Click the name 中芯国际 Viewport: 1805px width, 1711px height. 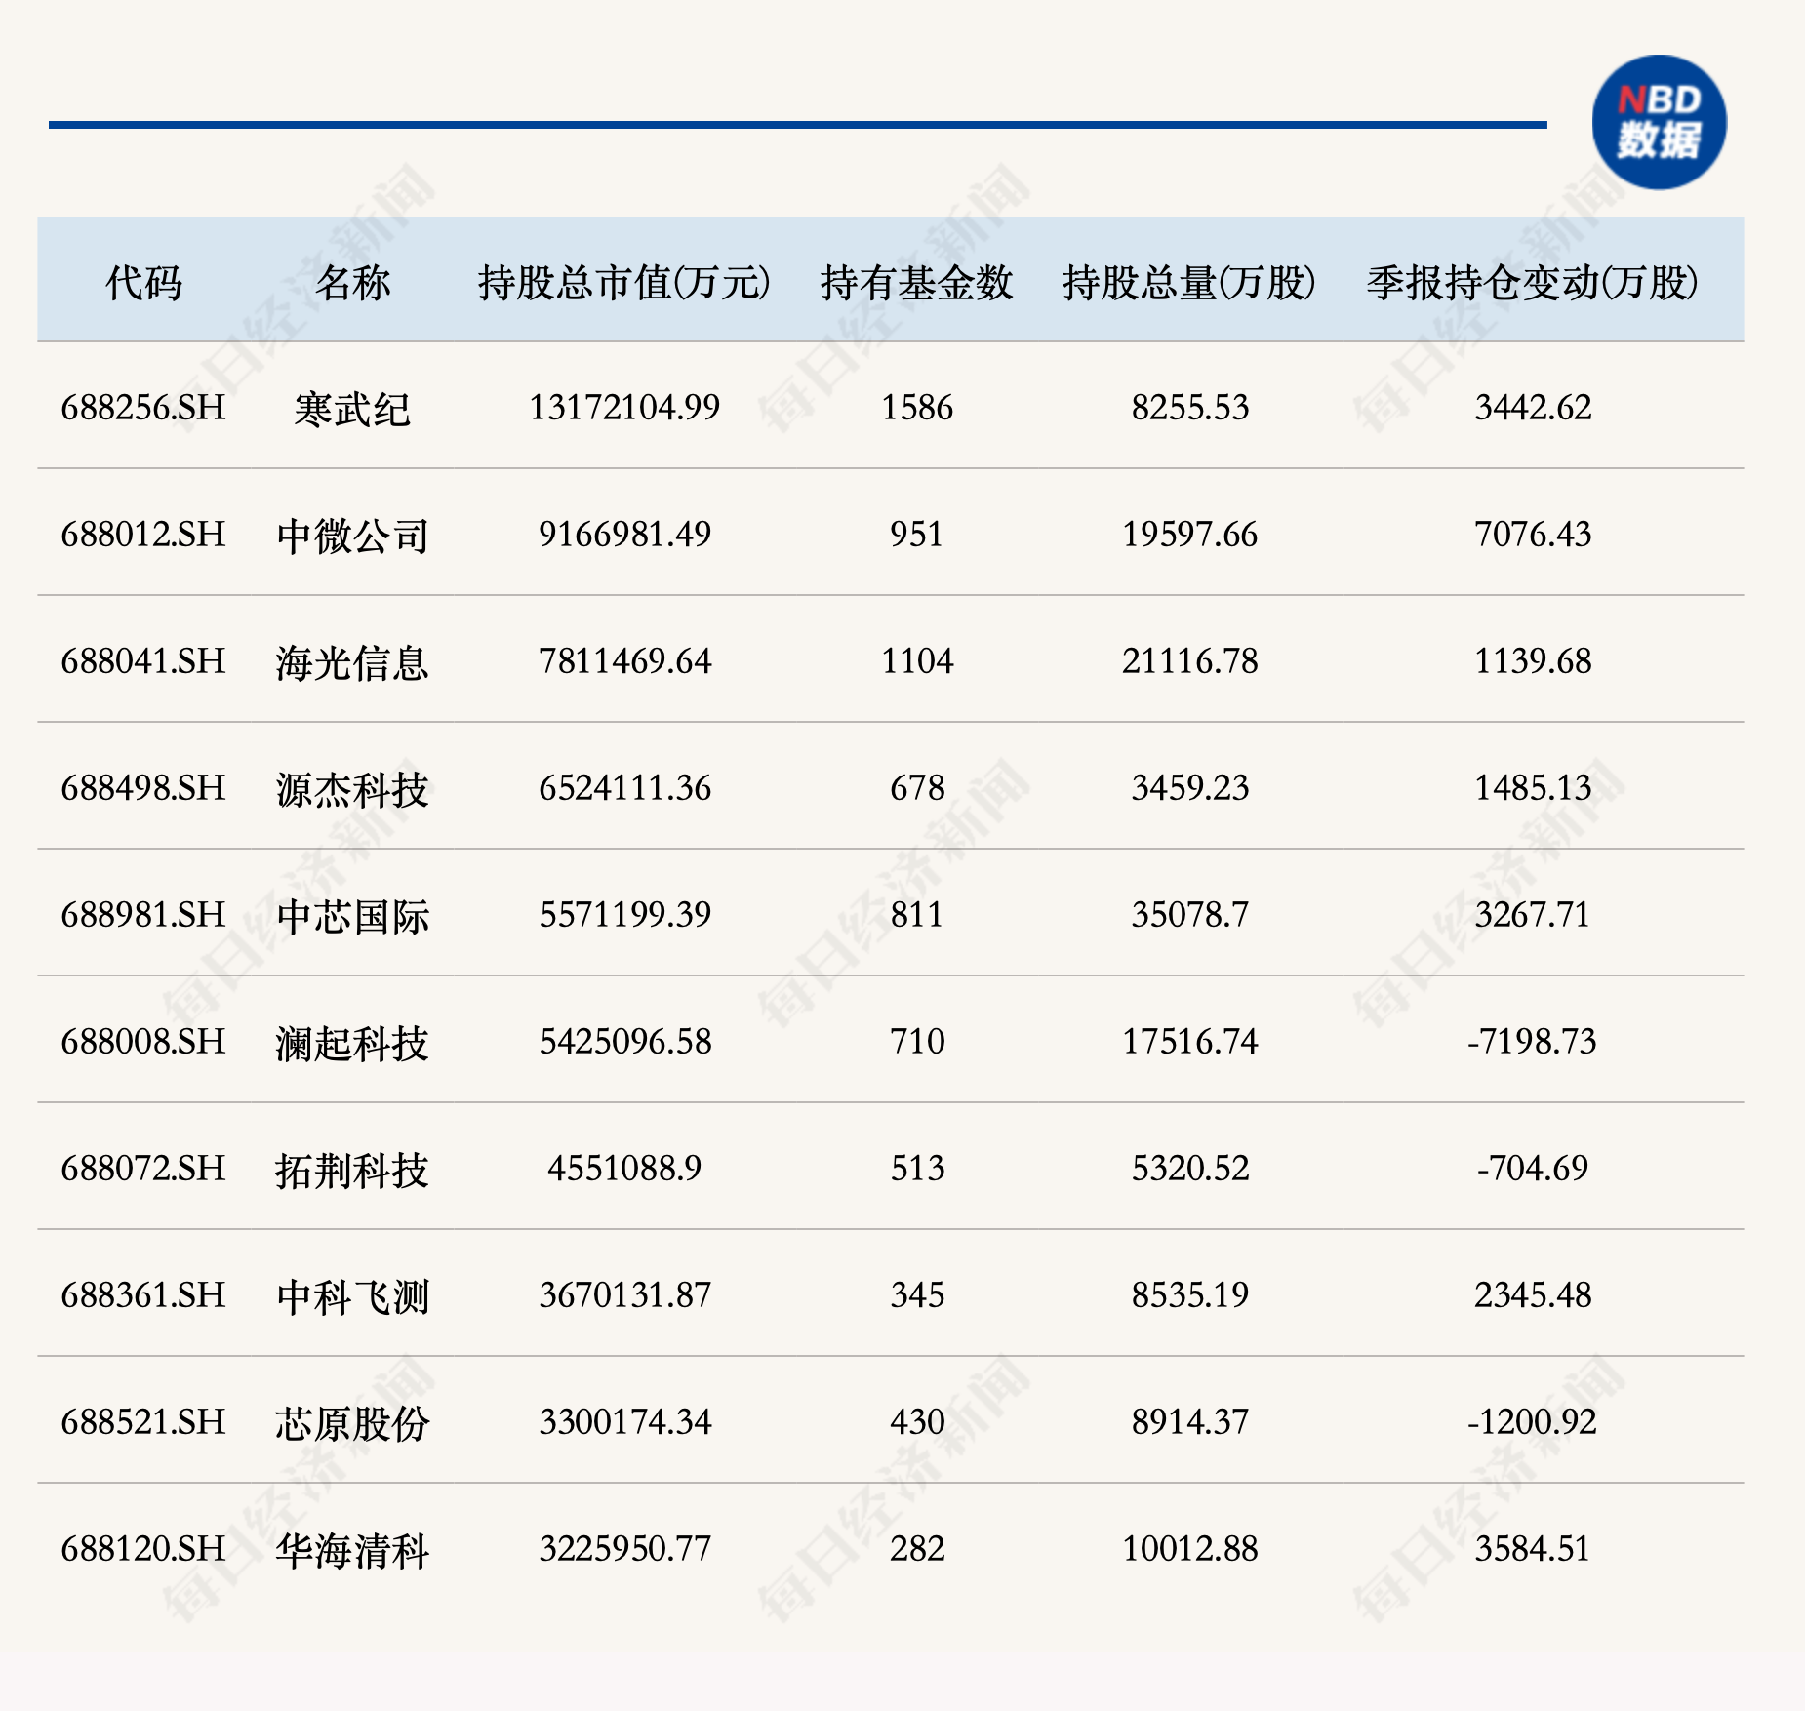[352, 916]
